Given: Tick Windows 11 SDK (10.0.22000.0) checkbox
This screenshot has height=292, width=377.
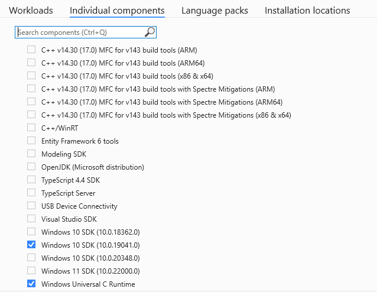Looking at the screenshot, I should 31,270.
